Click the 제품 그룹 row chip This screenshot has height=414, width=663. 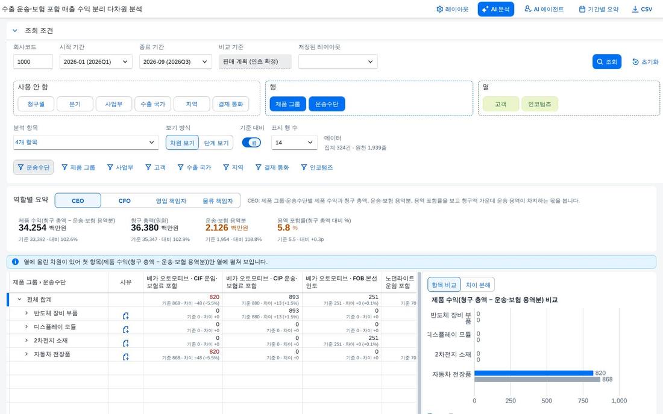[x=288, y=104]
